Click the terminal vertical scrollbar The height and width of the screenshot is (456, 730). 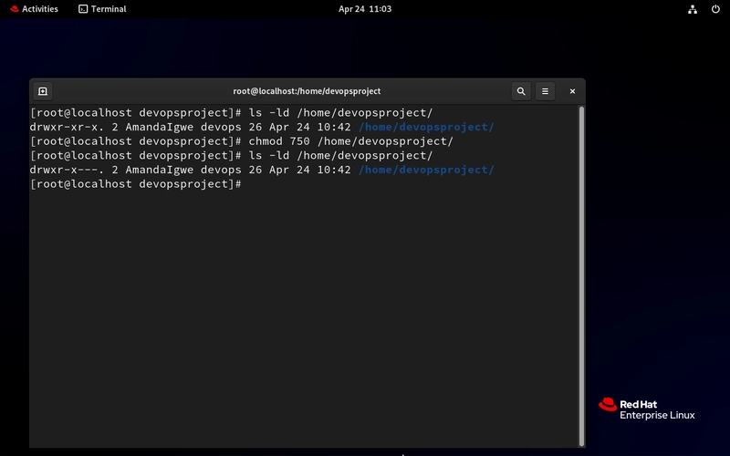(x=581, y=276)
